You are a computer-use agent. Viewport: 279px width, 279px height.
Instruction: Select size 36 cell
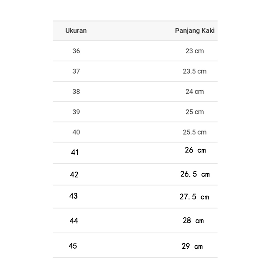click(x=76, y=51)
